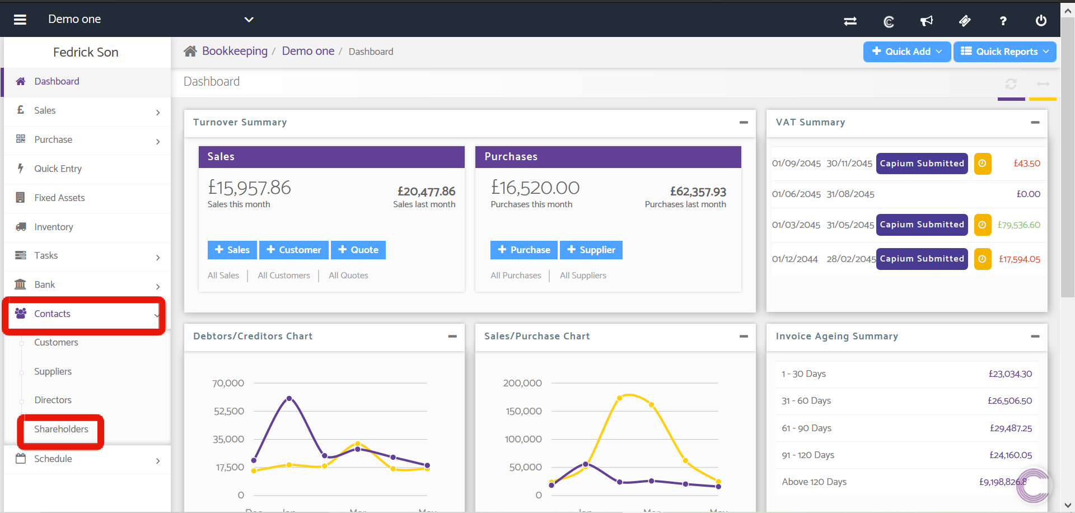Open the All Quotes link
This screenshot has width=1075, height=513.
[348, 276]
